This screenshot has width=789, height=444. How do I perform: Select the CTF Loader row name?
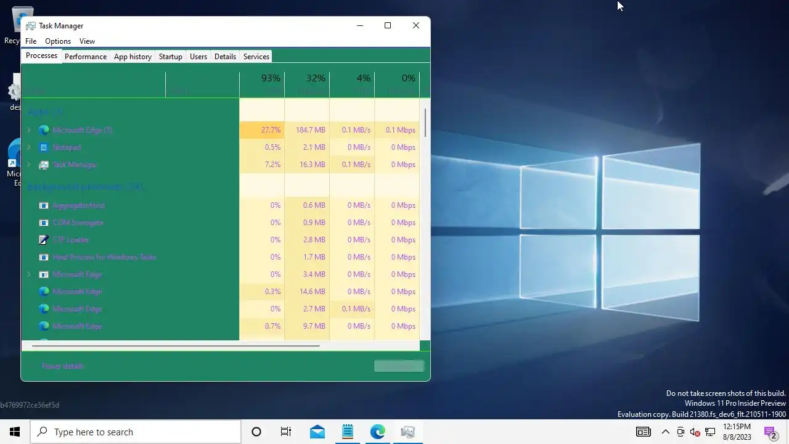71,240
